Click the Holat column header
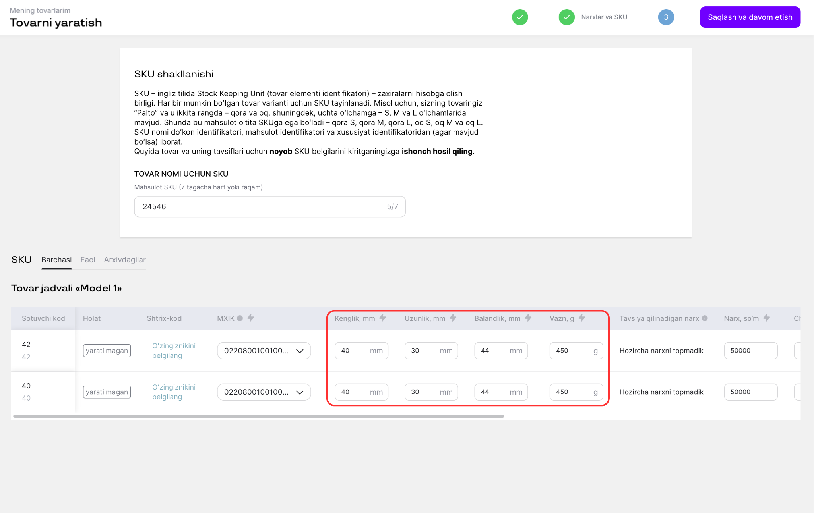 pos(92,318)
